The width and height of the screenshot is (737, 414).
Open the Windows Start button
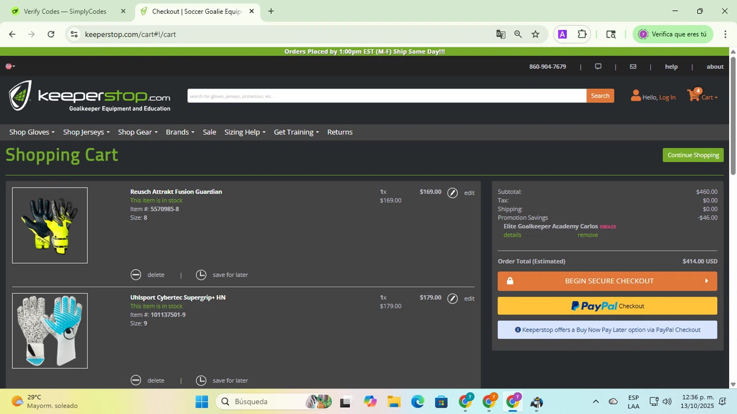pyautogui.click(x=201, y=402)
